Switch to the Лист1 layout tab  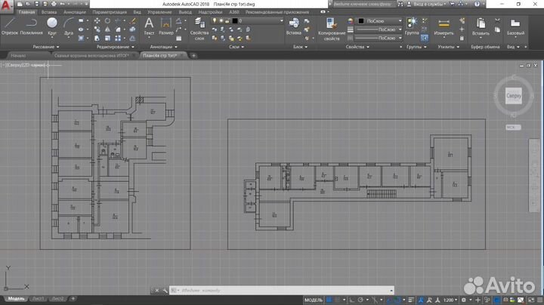click(37, 298)
